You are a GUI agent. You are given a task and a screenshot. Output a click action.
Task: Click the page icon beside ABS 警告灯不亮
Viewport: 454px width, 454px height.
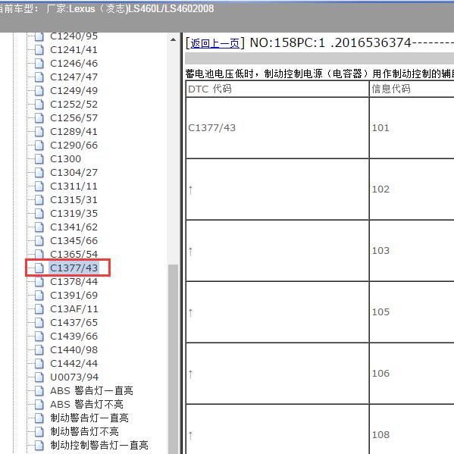coord(39,404)
